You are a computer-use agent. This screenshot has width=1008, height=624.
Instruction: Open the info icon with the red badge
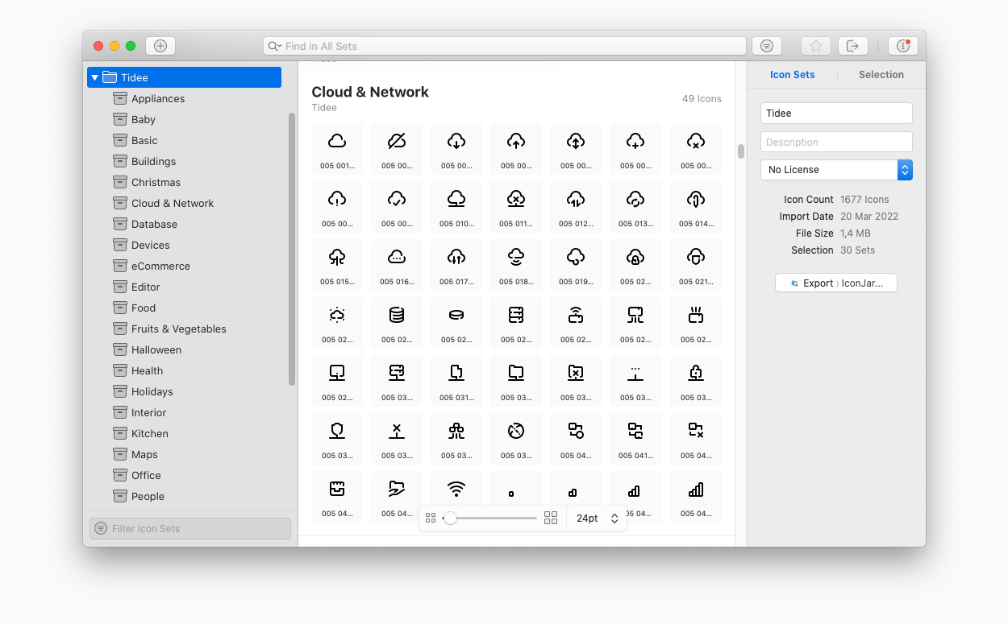pos(902,45)
